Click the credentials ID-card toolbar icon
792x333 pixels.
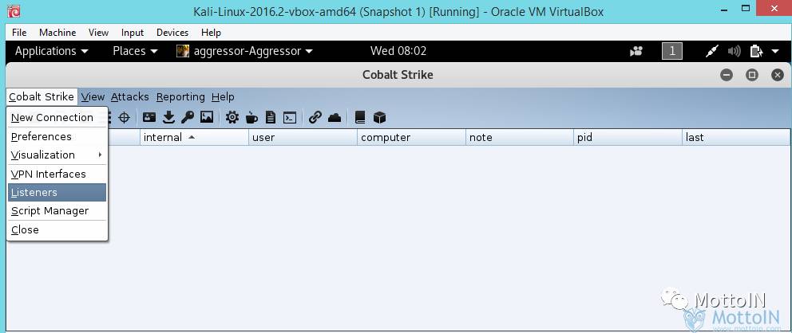click(149, 117)
